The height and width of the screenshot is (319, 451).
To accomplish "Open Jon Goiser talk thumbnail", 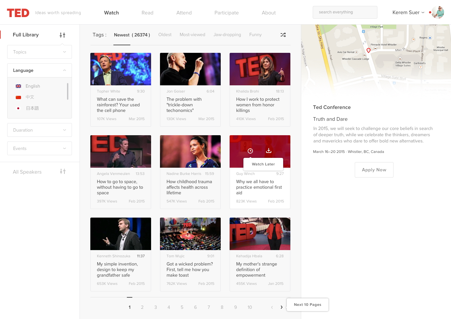I will pyautogui.click(x=190, y=69).
